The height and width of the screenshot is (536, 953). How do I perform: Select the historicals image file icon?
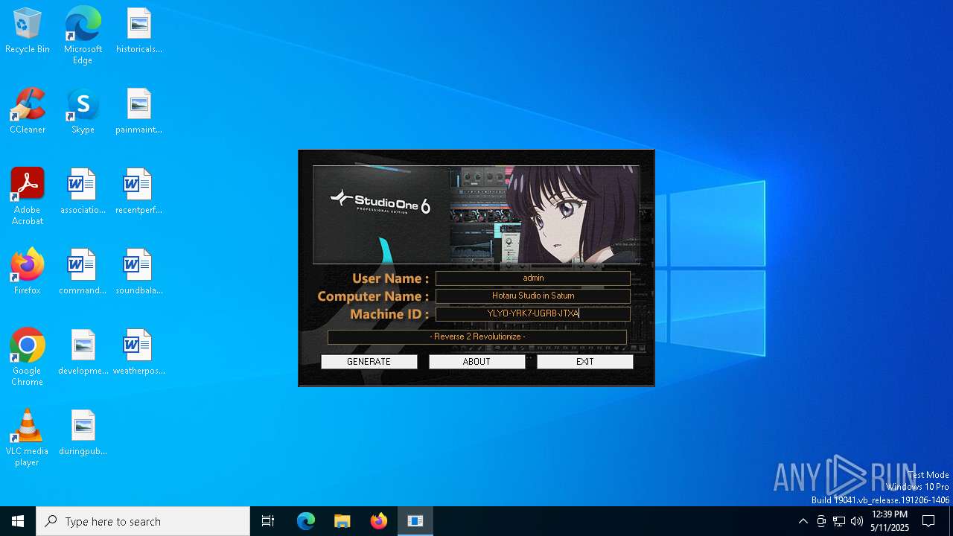138,31
